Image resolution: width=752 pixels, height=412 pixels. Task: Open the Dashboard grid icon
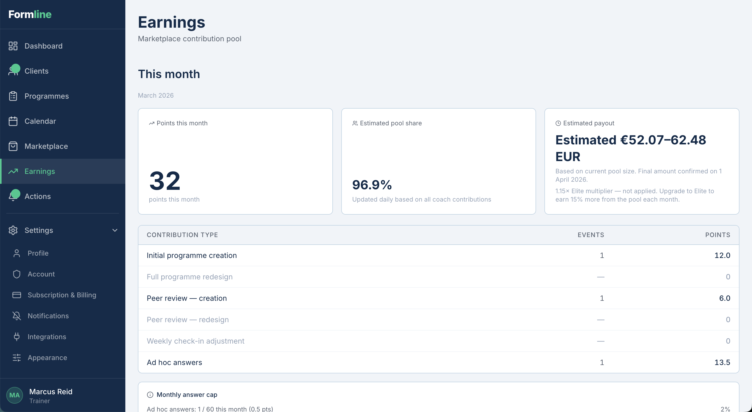point(13,46)
